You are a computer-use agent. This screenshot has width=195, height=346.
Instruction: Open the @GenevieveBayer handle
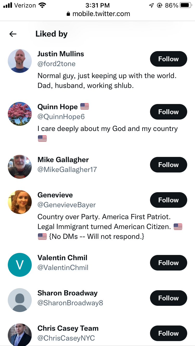(x=67, y=205)
